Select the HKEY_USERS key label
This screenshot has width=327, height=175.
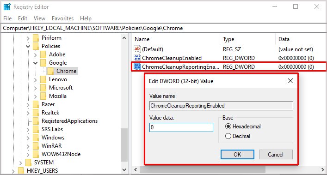pyautogui.click(x=43, y=171)
